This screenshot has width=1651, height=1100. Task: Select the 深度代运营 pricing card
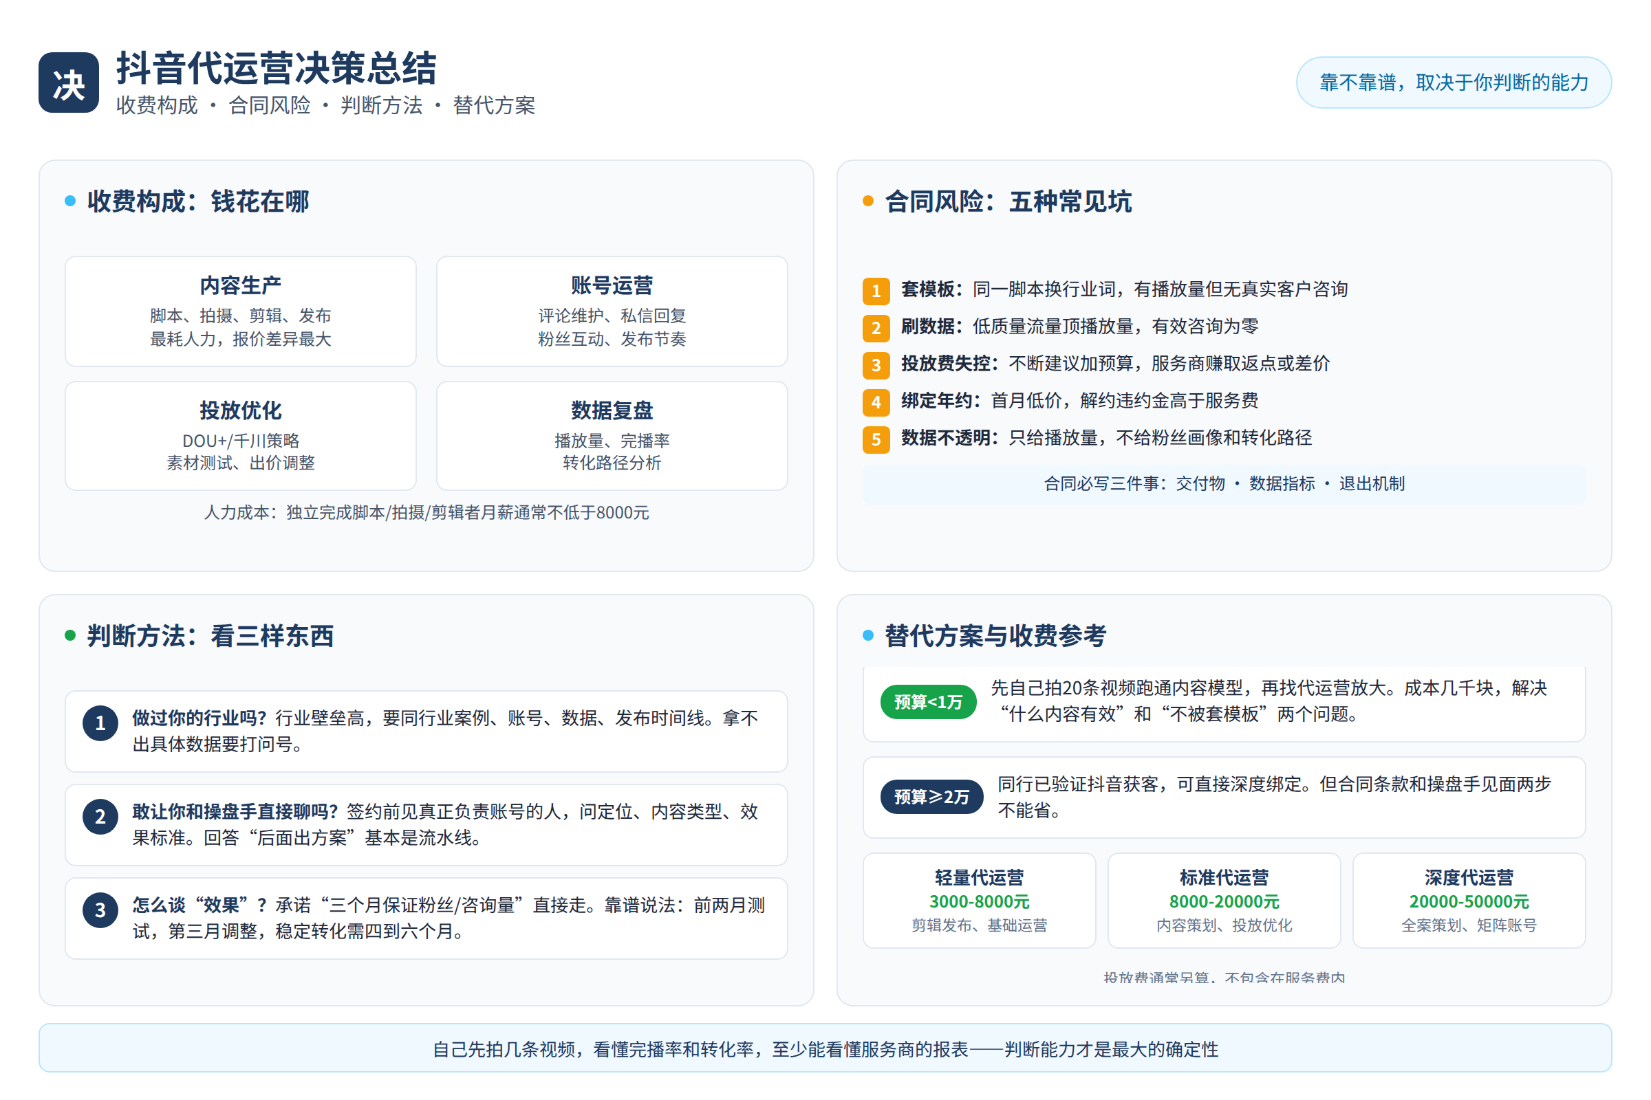coord(1469,901)
